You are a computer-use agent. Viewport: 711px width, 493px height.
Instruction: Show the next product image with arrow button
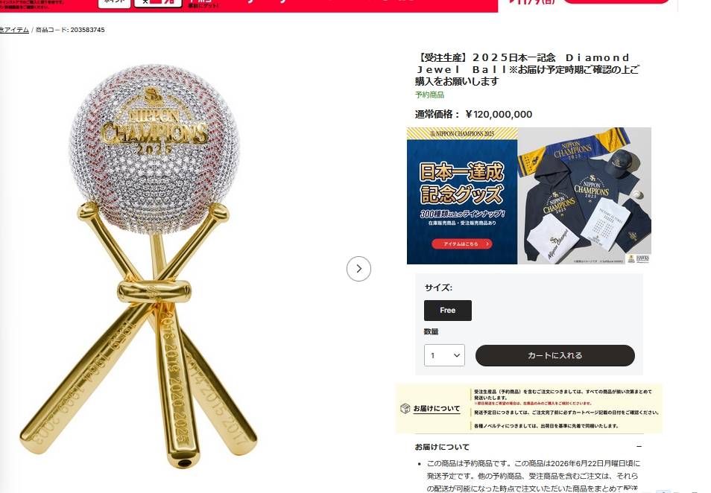[x=358, y=269]
